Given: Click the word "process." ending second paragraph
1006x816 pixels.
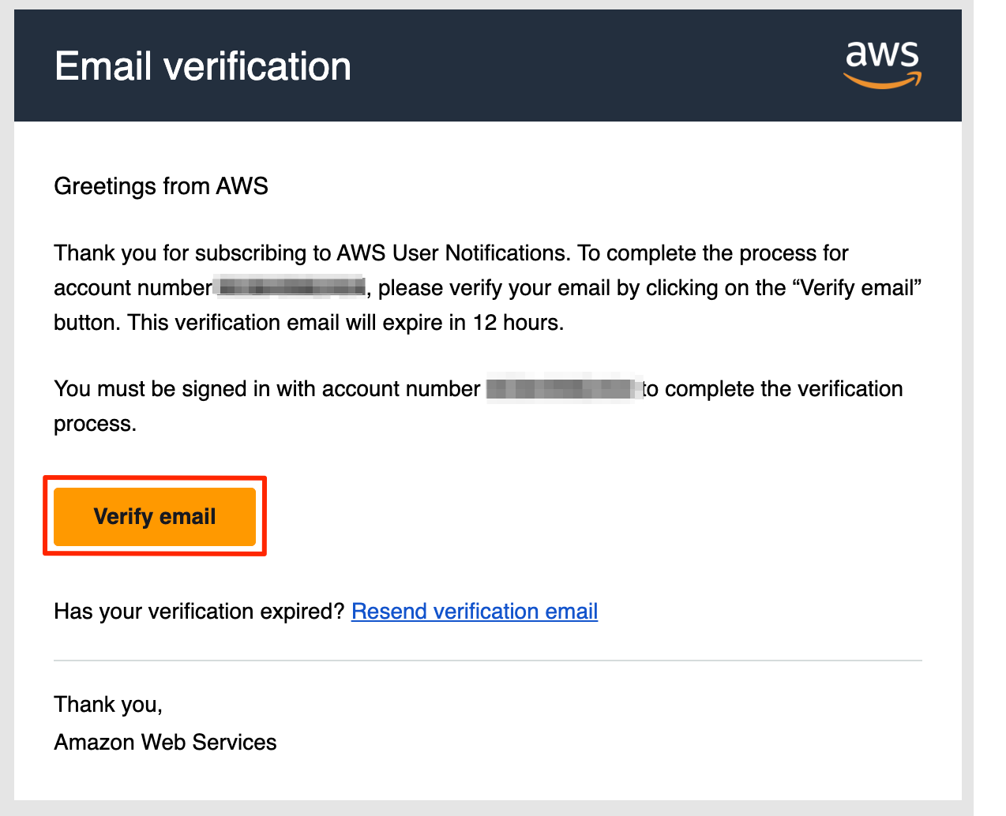Looking at the screenshot, I should click(95, 425).
